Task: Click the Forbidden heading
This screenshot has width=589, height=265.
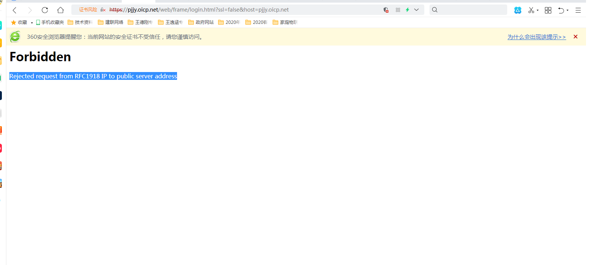Action: click(x=40, y=57)
